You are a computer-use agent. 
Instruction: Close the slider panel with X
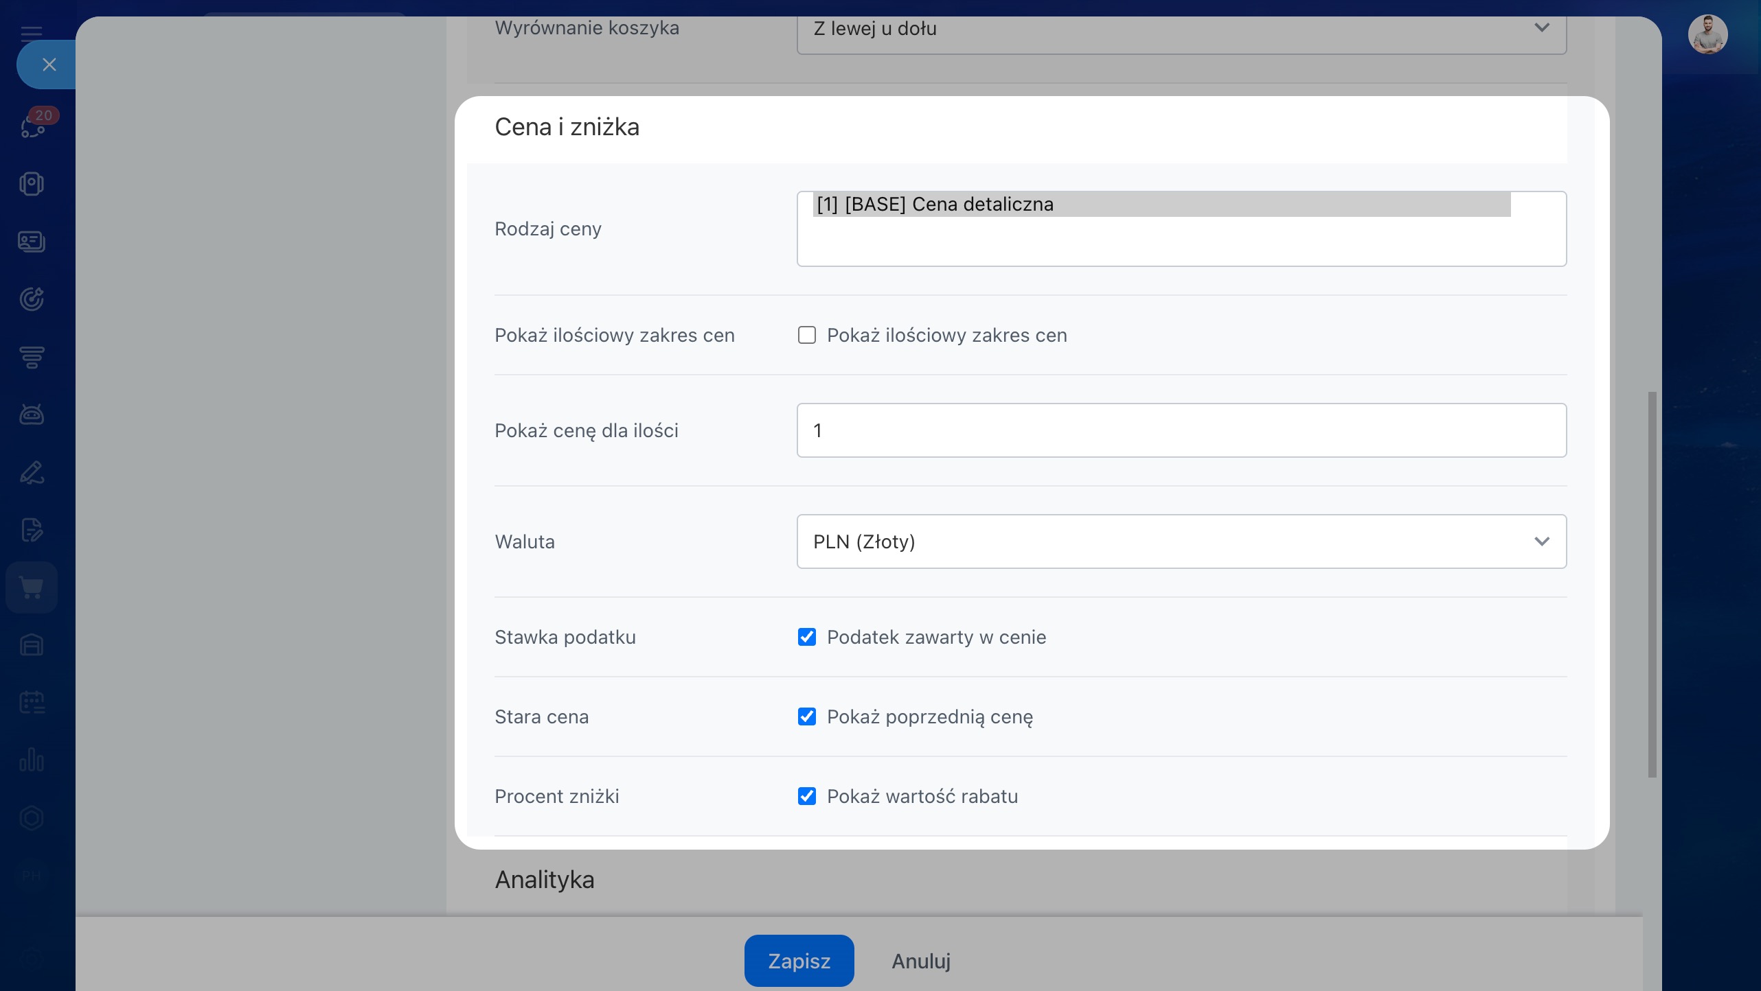[x=49, y=65]
